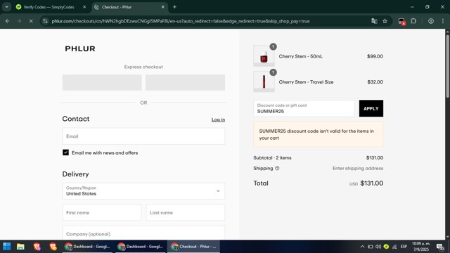Open the battery status tray icon
Image resolution: width=450 pixels, height=253 pixels.
[x=371, y=247]
